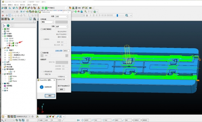Click the printer icon in top toolbar
Image resolution: width=202 pixels, height=122 pixels.
pos(10,8)
